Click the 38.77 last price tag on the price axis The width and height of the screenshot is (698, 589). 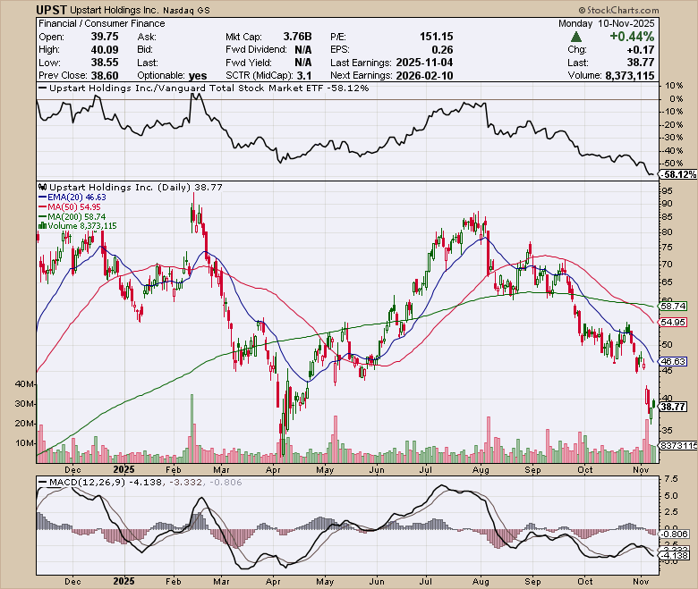click(x=673, y=407)
